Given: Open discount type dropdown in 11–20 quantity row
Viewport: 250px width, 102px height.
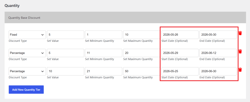Looking at the screenshot, I should (x=27, y=53).
